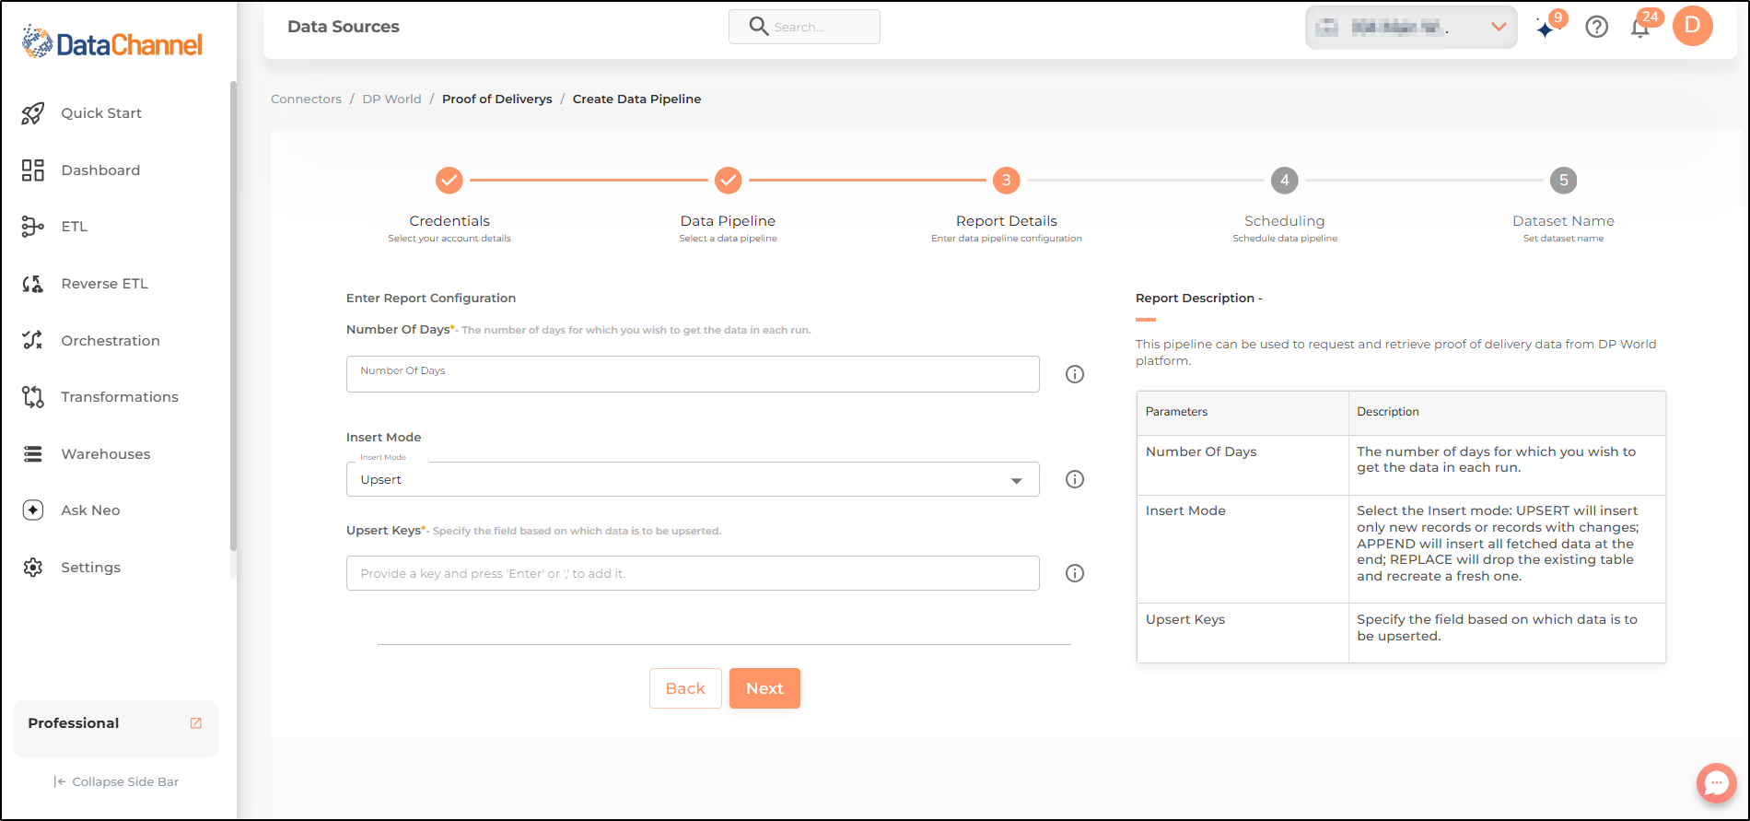Open the user avatar D

click(1693, 26)
